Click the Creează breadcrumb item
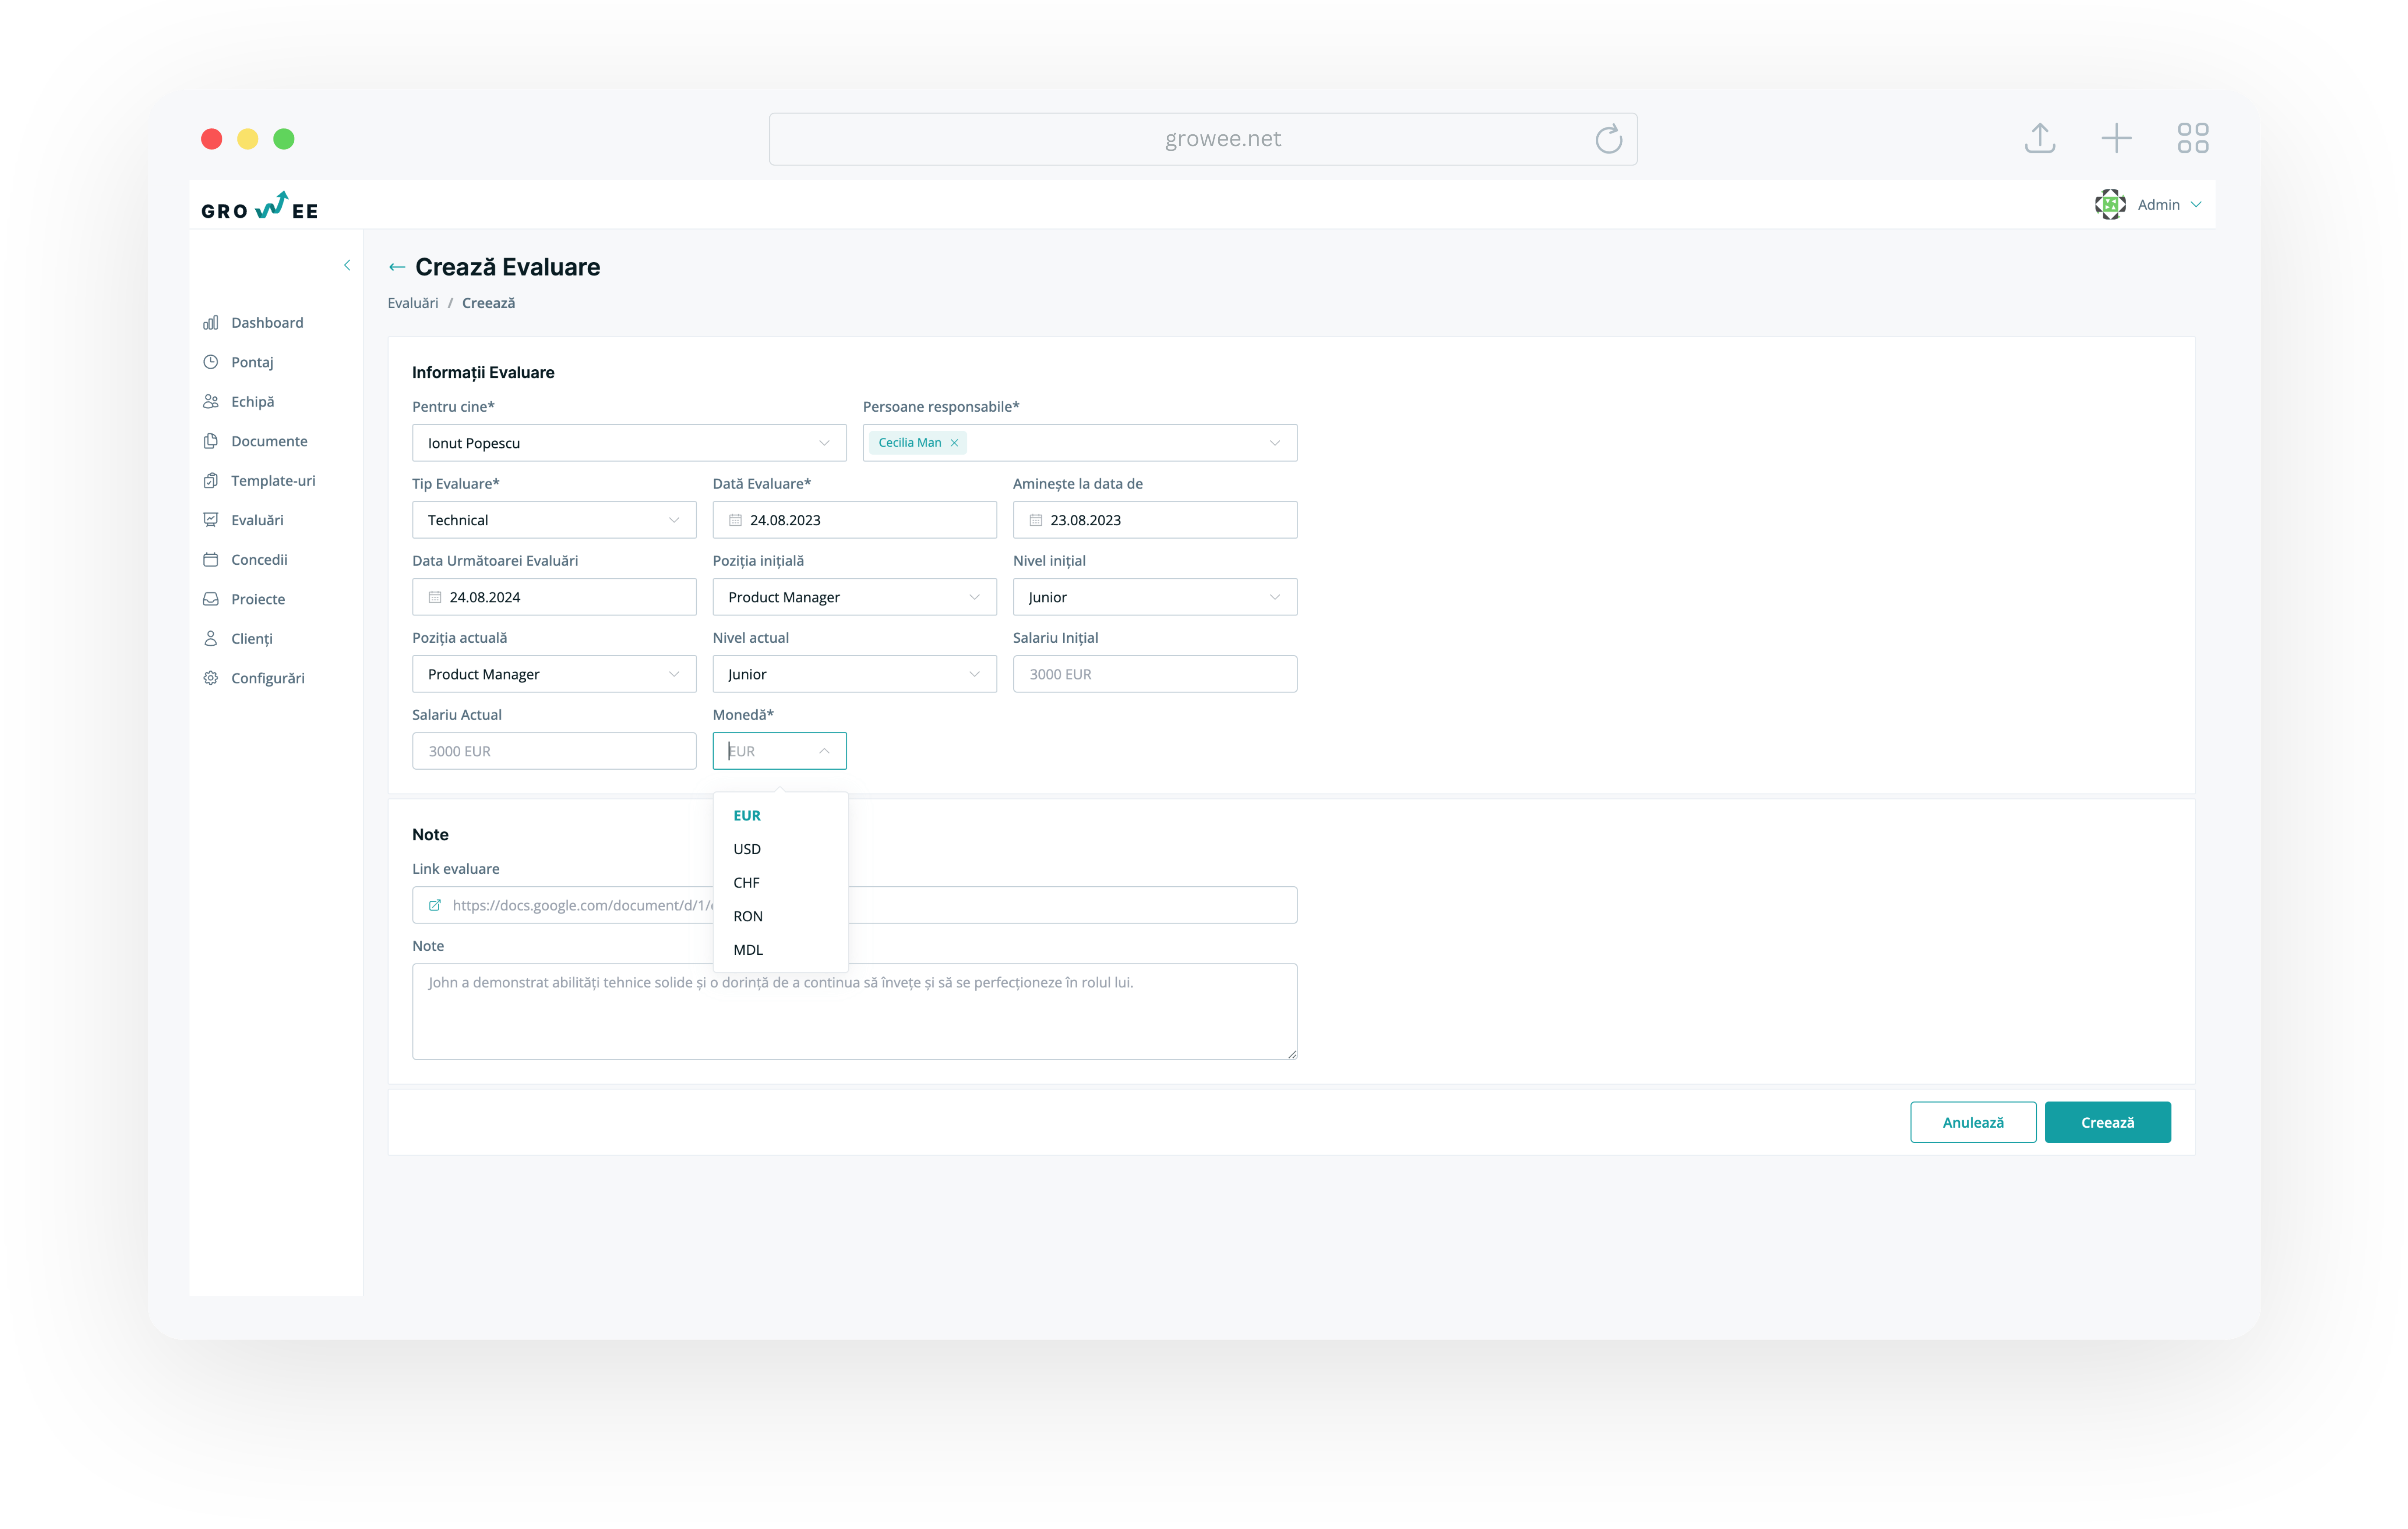Viewport: 2408px width, 1529px height. [x=488, y=303]
